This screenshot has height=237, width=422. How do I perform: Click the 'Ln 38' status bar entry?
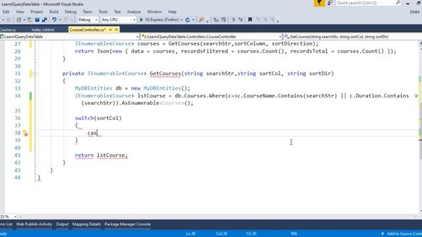tap(191, 234)
